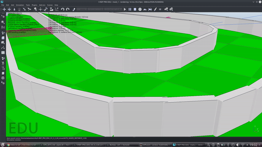Expand the dynamics accuracy dropdown
Screen dimensions: 262x147
95,9
